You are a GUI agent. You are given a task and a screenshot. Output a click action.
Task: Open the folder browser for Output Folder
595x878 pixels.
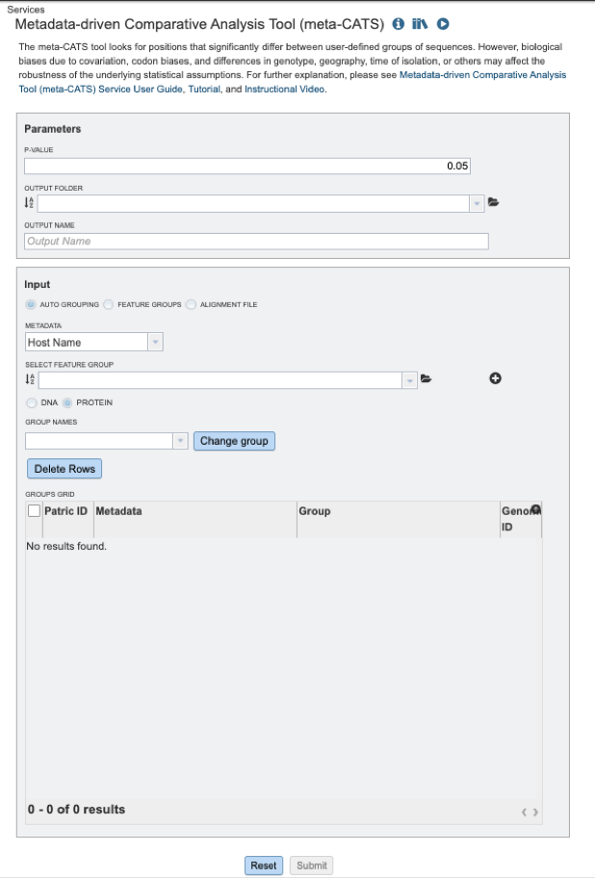point(494,203)
